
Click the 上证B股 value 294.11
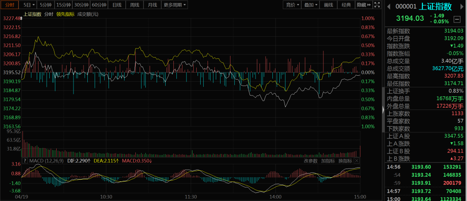pos(455,151)
